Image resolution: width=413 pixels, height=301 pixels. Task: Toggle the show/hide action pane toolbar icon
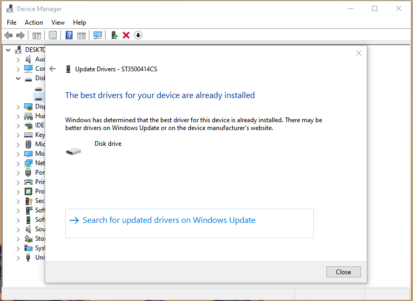(x=81, y=35)
